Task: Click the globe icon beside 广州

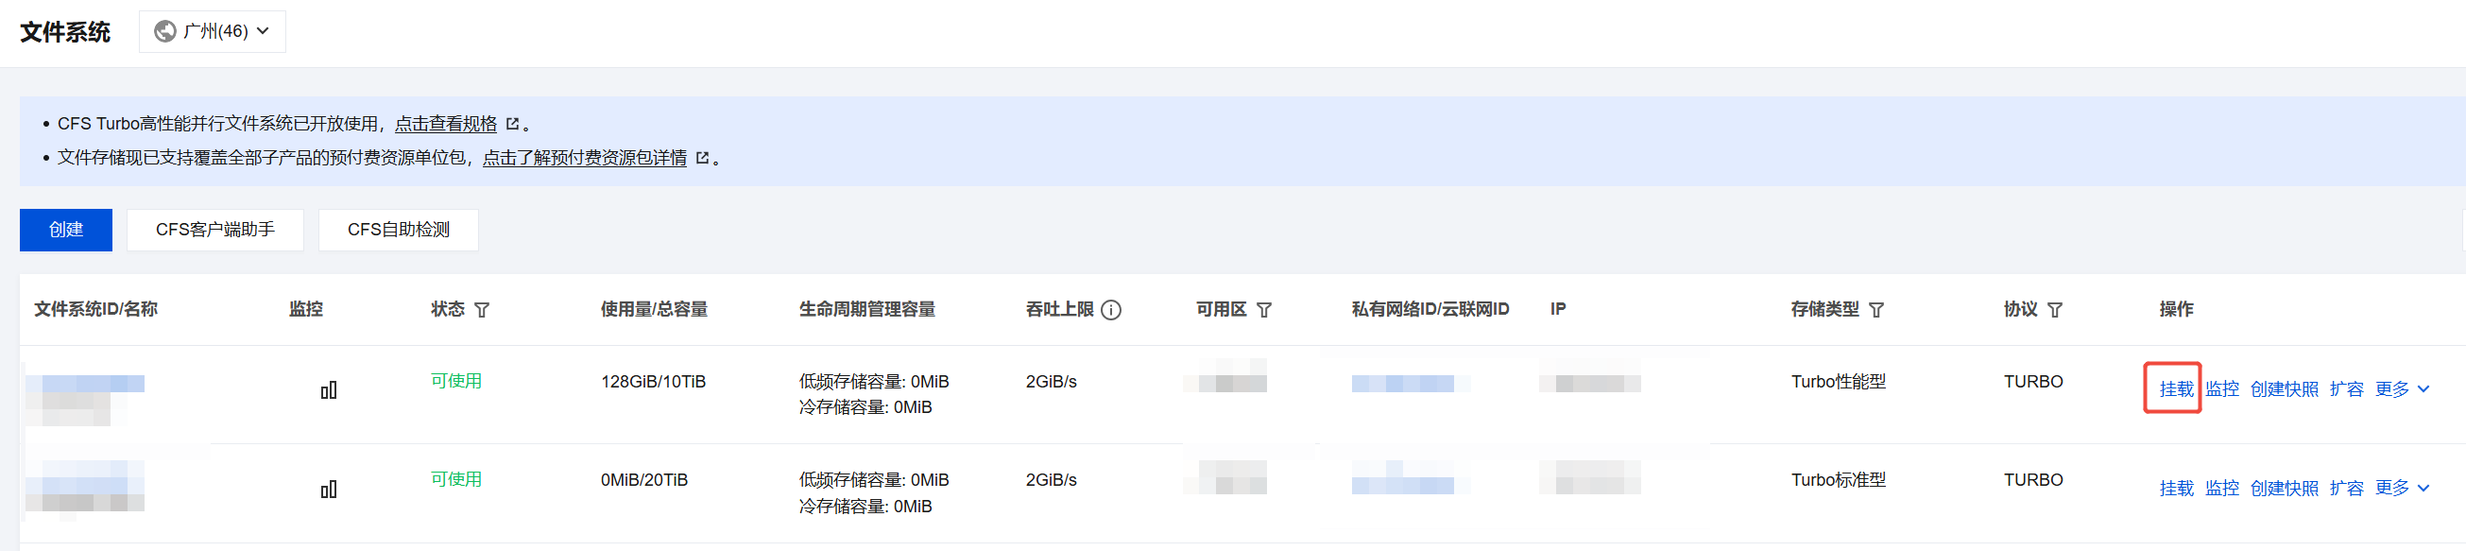Action: [164, 31]
